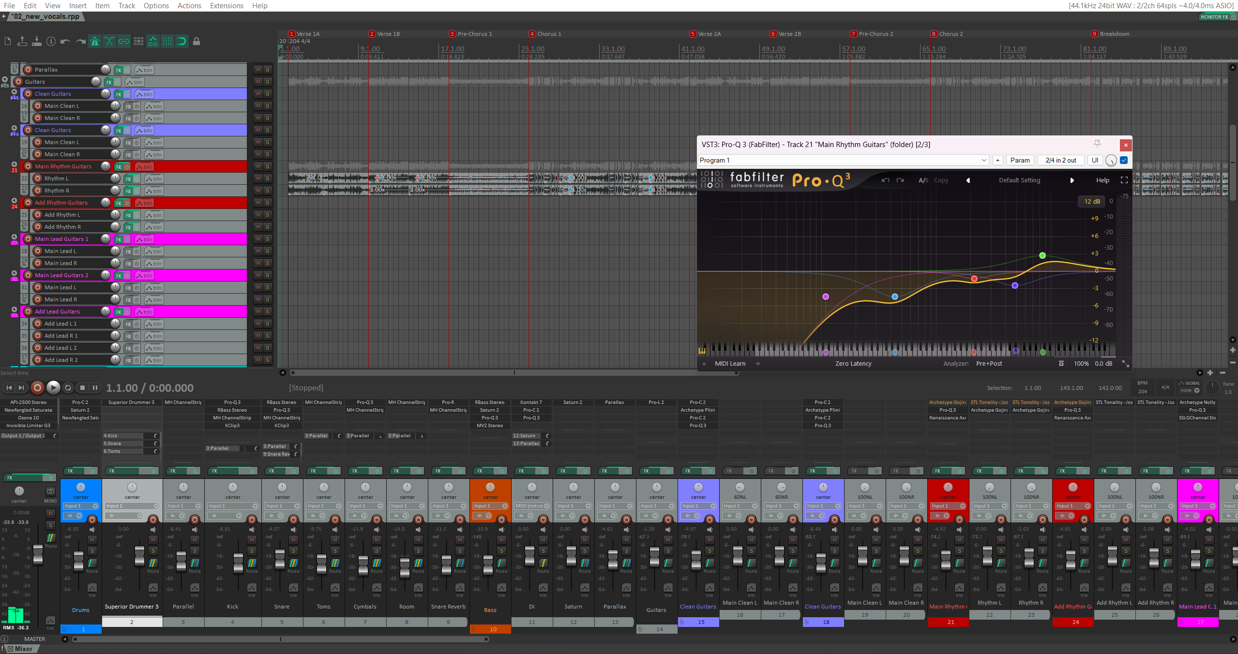Collapse the Guitars folder track arrow
Viewport: 1238px width, 654px height.
point(5,79)
